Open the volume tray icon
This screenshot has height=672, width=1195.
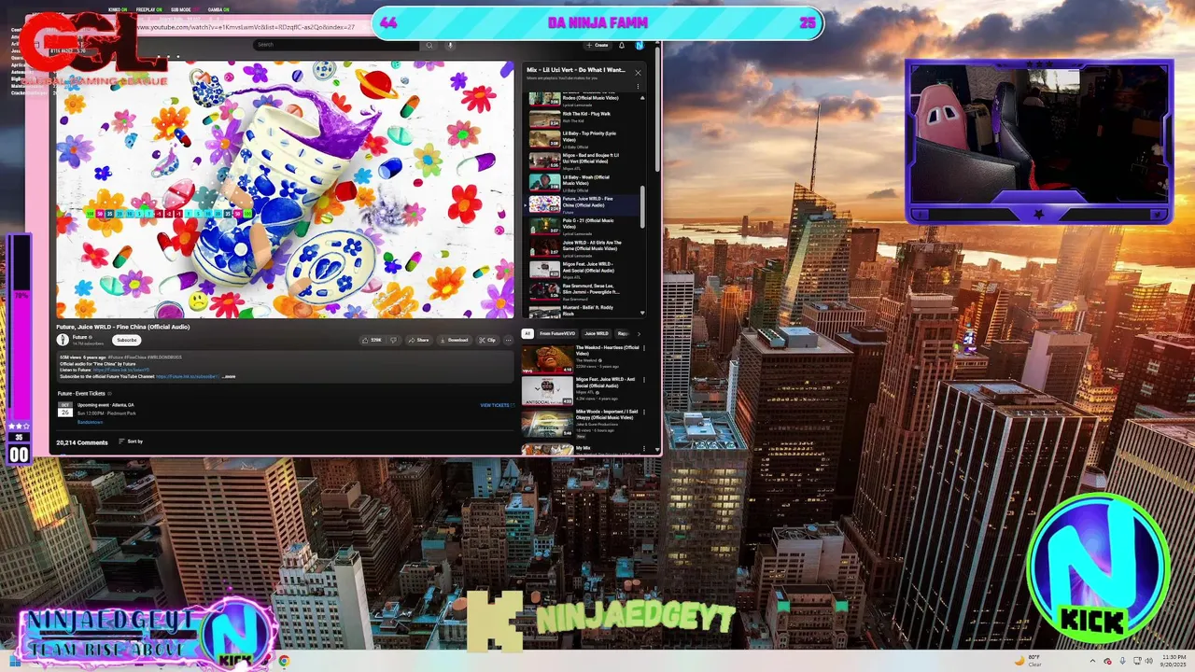1148,661
